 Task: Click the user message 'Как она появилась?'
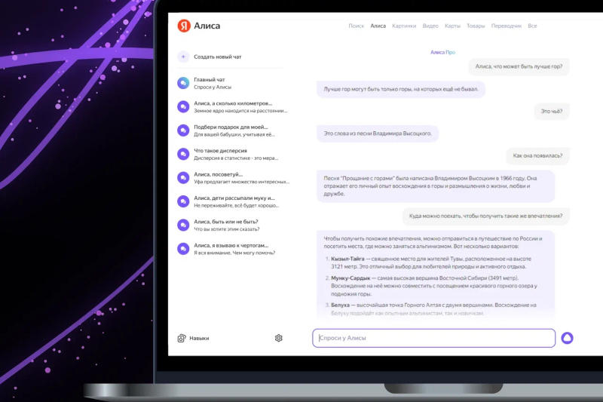[537, 156]
